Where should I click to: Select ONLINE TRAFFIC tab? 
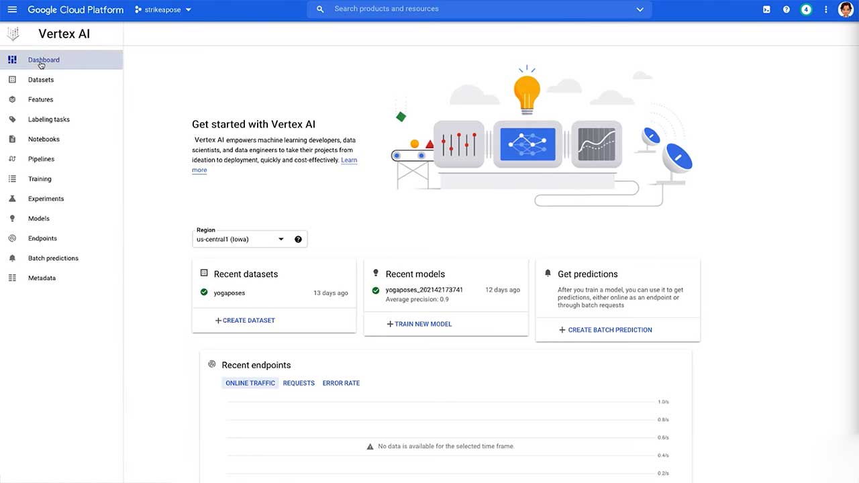[250, 383]
